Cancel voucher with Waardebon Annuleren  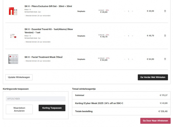point(19,109)
